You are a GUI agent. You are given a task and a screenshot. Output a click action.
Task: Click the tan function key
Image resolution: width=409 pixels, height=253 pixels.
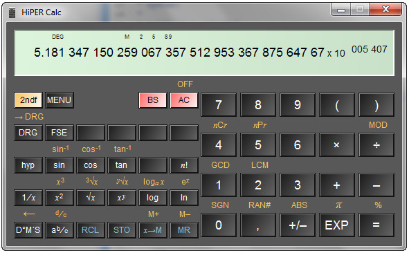[122, 165]
